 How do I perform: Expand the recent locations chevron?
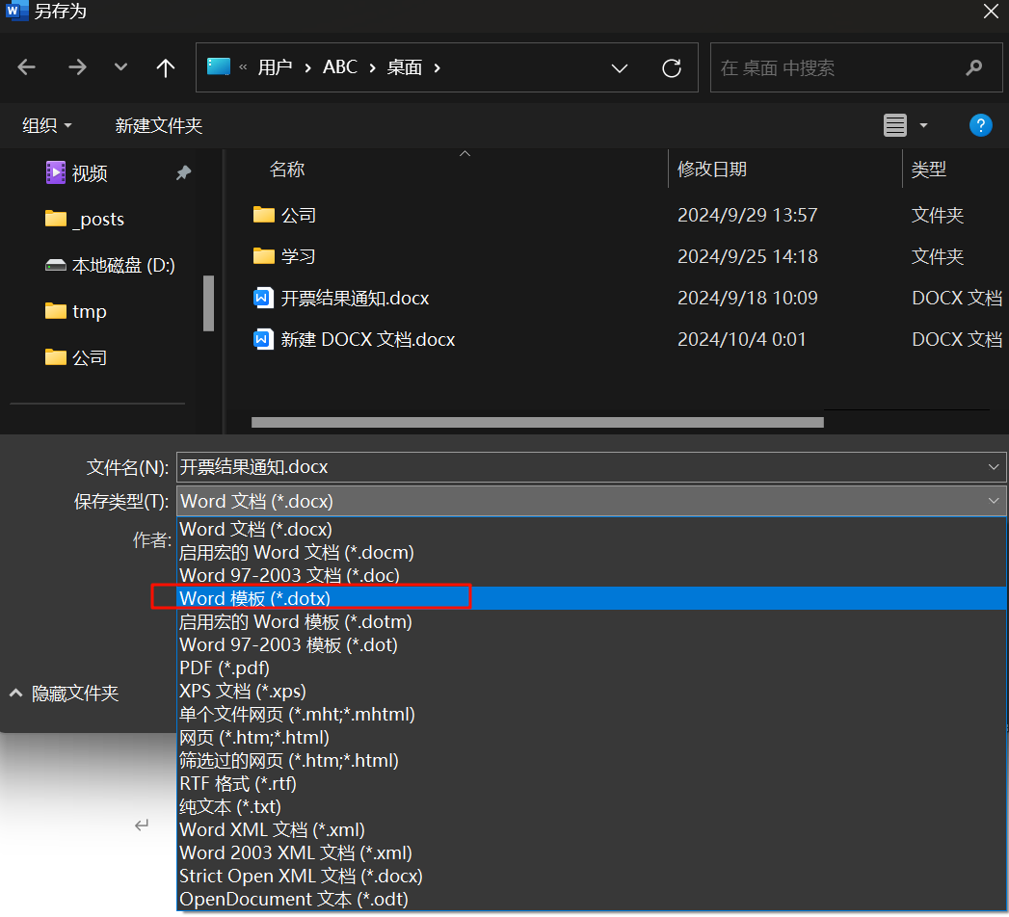coord(120,67)
